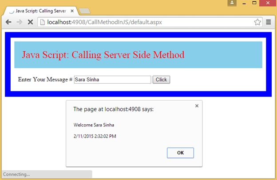Image resolution: width=277 pixels, height=180 pixels.
Task: Click the localhost address bar URL
Action: (x=105, y=22)
